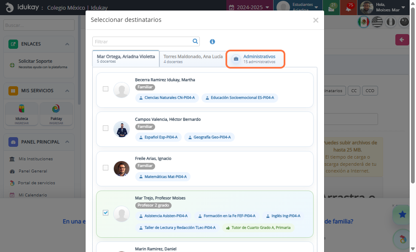The width and height of the screenshot is (416, 252).
Task: Collapse the MIS SERVICIOS section
Action: pyautogui.click(x=67, y=90)
